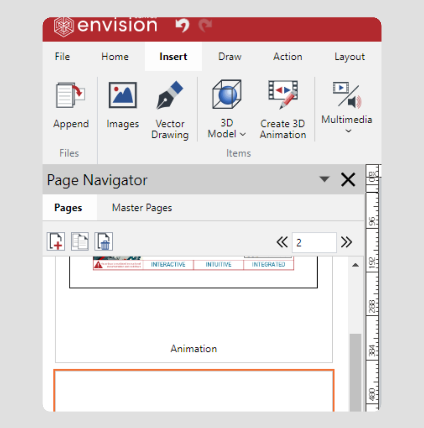Select the Vector Drawing tool
Screen dimensions: 424x428
coord(170,96)
